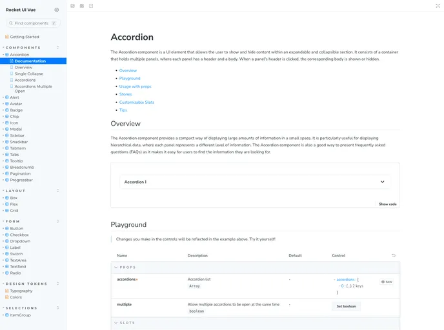Image resolution: width=444 pixels, height=330 pixels.
Task: Follow the Overview anchor link
Action: pyautogui.click(x=128, y=70)
